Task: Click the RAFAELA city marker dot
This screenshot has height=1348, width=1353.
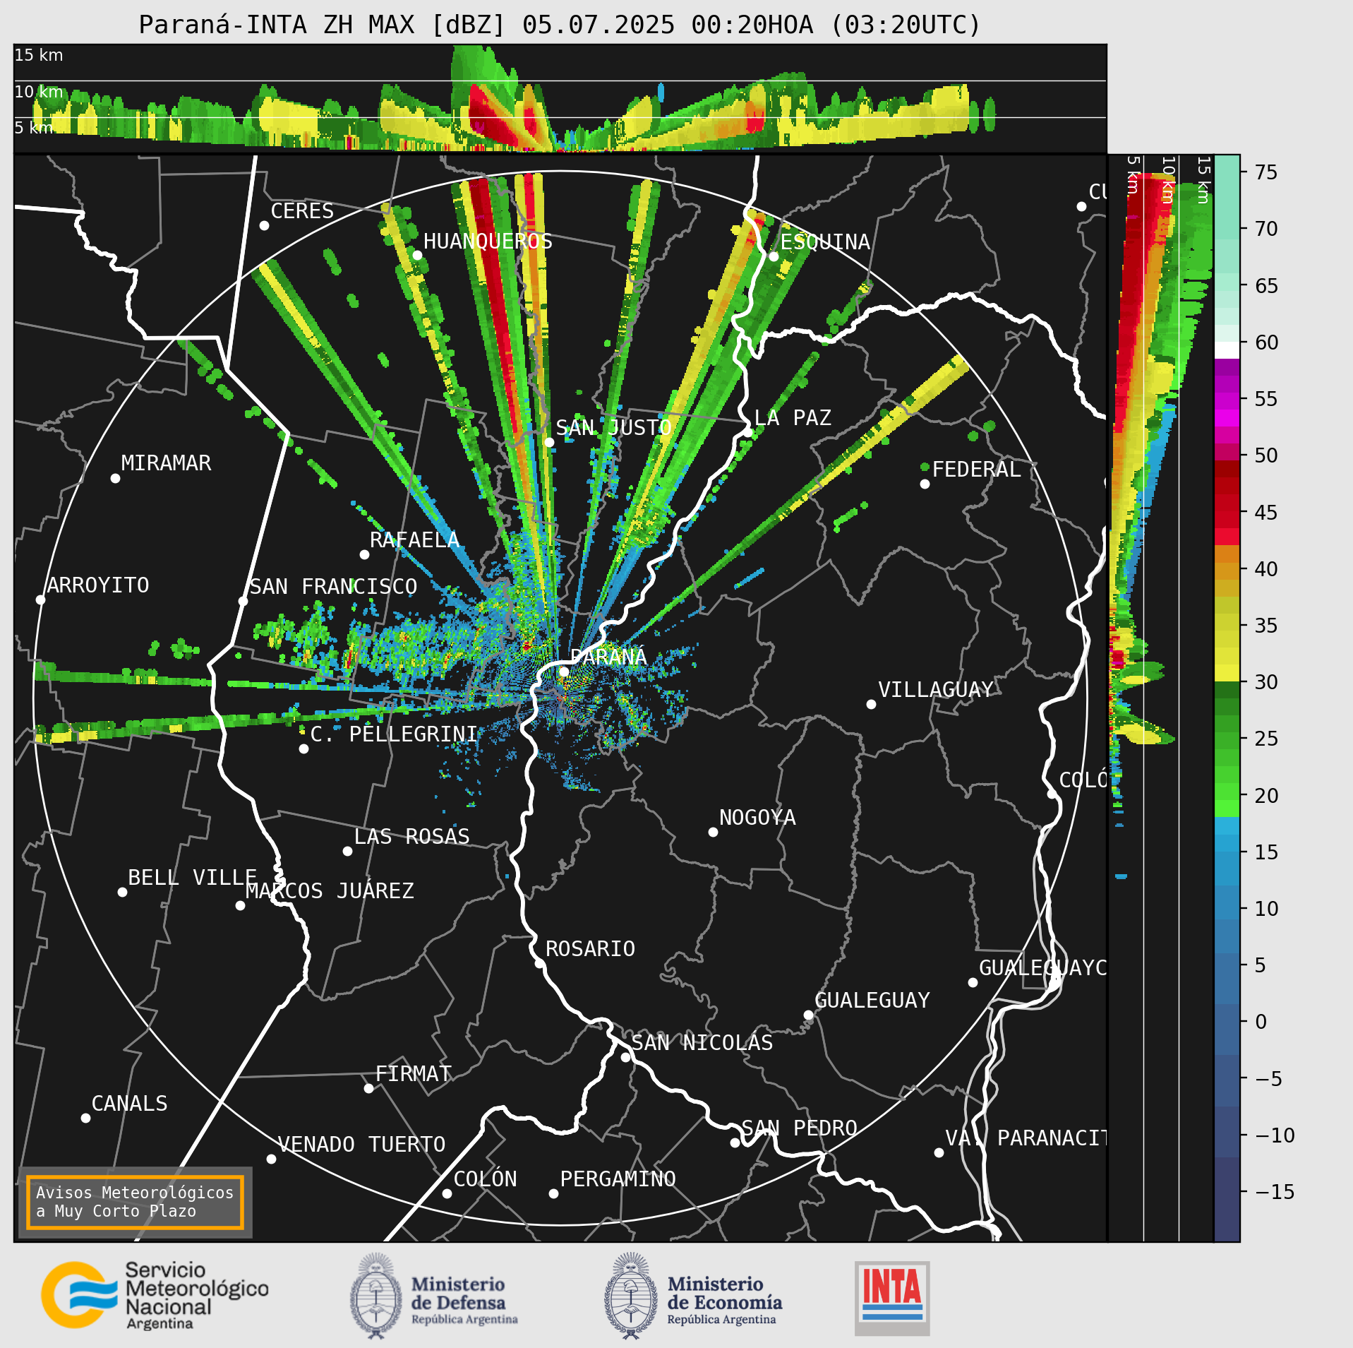Action: (x=364, y=554)
